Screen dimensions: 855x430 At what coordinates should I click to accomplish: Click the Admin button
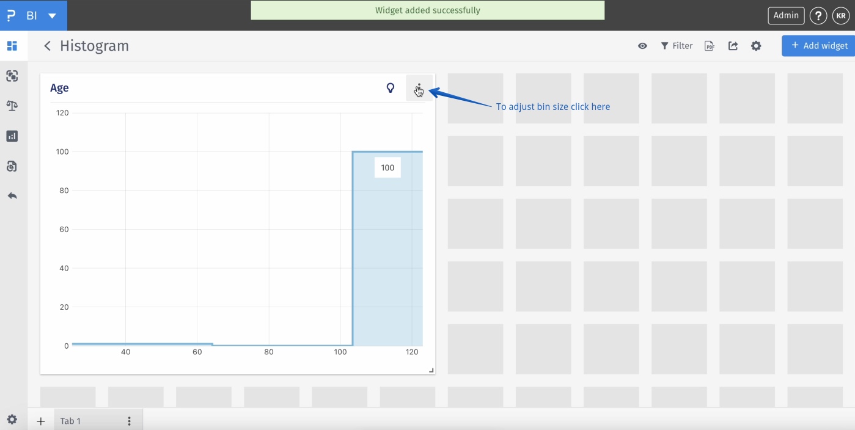[786, 16]
